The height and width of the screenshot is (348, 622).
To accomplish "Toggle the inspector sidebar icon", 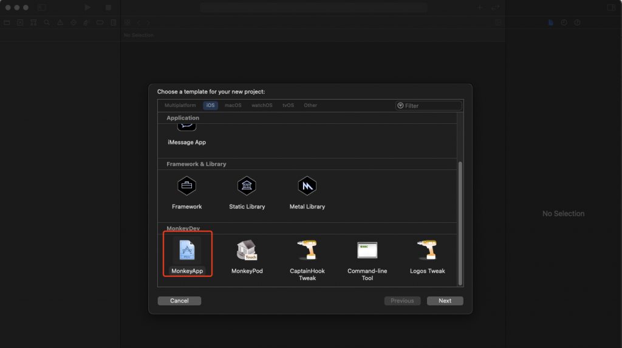I will click(x=611, y=7).
